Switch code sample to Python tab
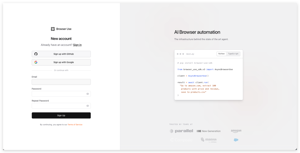300x153 pixels. coord(221,54)
